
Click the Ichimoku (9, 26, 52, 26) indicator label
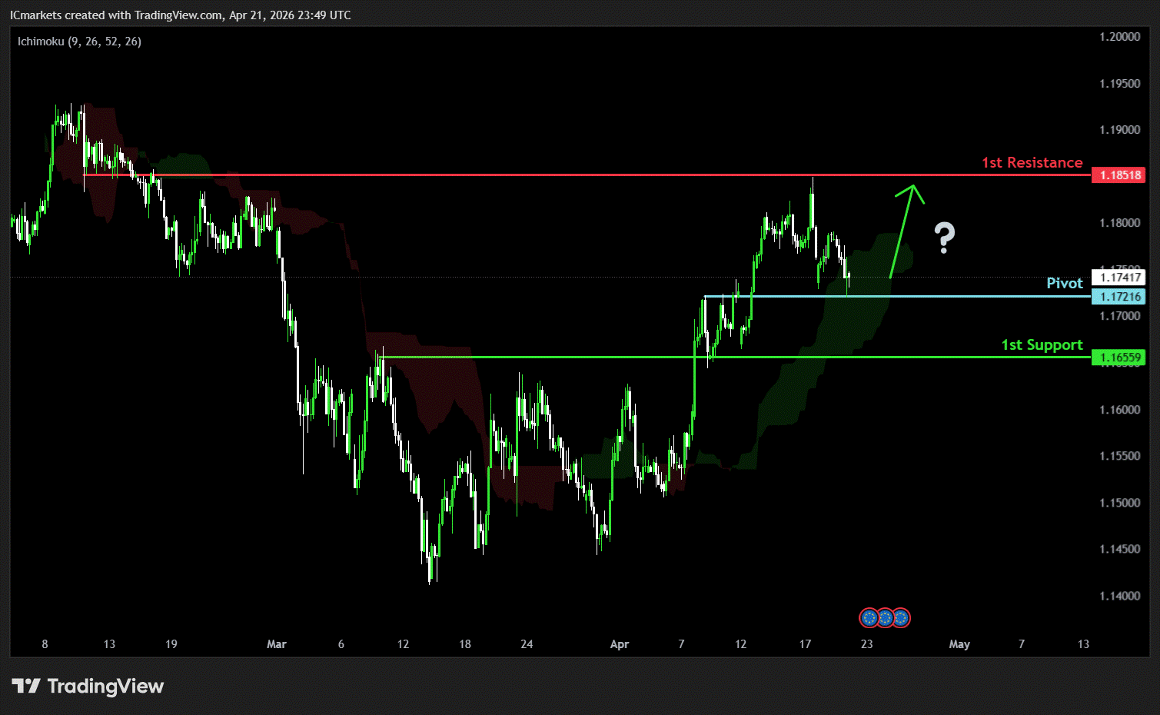[x=79, y=42]
